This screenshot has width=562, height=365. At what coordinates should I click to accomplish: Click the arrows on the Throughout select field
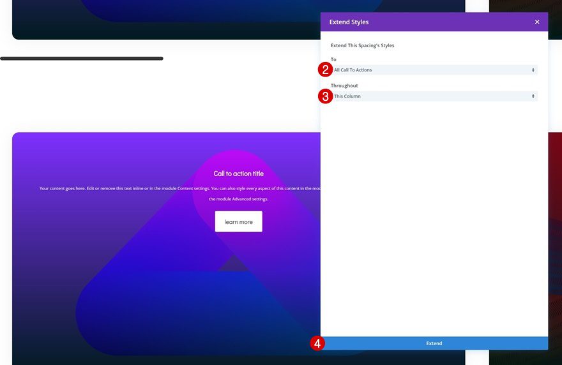coord(533,96)
